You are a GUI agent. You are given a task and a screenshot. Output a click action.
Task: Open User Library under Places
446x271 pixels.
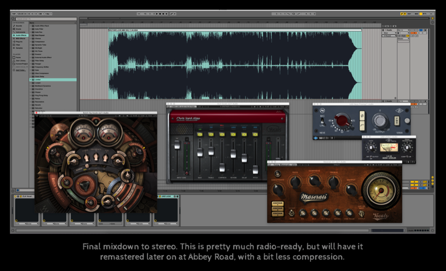click(21, 60)
